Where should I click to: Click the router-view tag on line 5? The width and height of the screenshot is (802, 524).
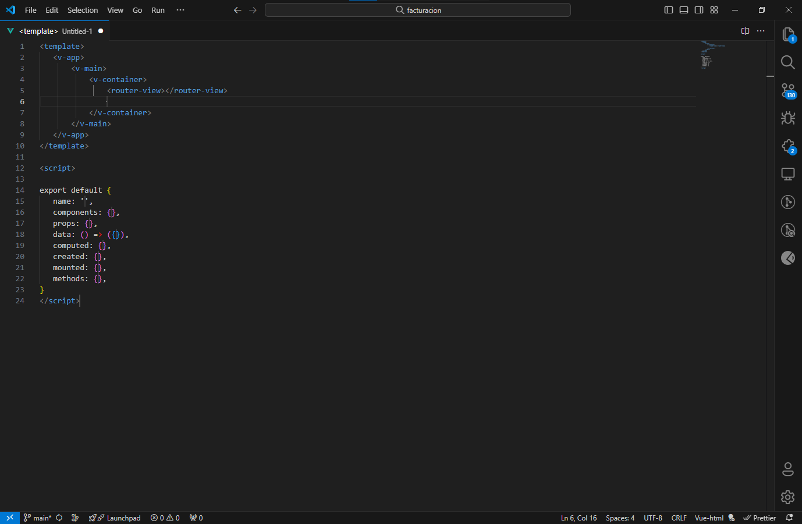[167, 90]
